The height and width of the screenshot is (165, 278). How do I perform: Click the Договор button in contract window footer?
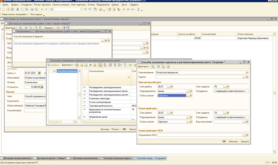point(105,129)
